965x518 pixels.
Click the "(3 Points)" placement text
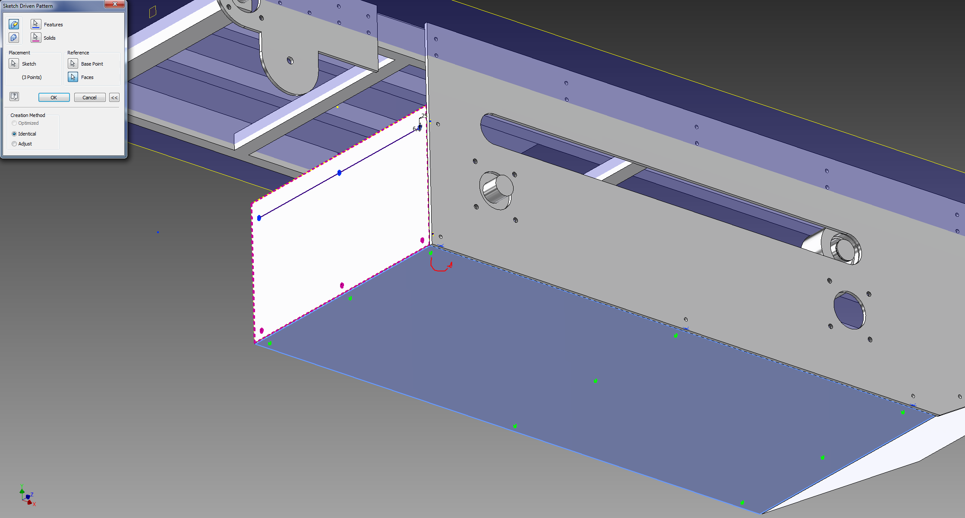(x=32, y=77)
